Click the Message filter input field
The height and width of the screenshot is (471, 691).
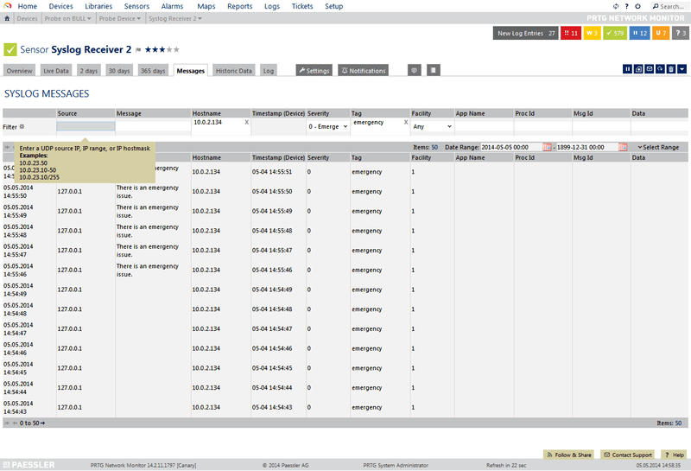pos(153,126)
